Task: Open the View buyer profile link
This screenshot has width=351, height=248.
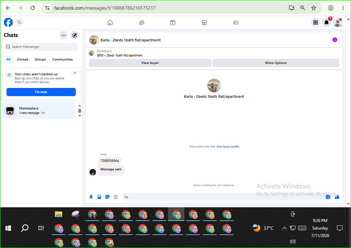Action: [x=228, y=146]
